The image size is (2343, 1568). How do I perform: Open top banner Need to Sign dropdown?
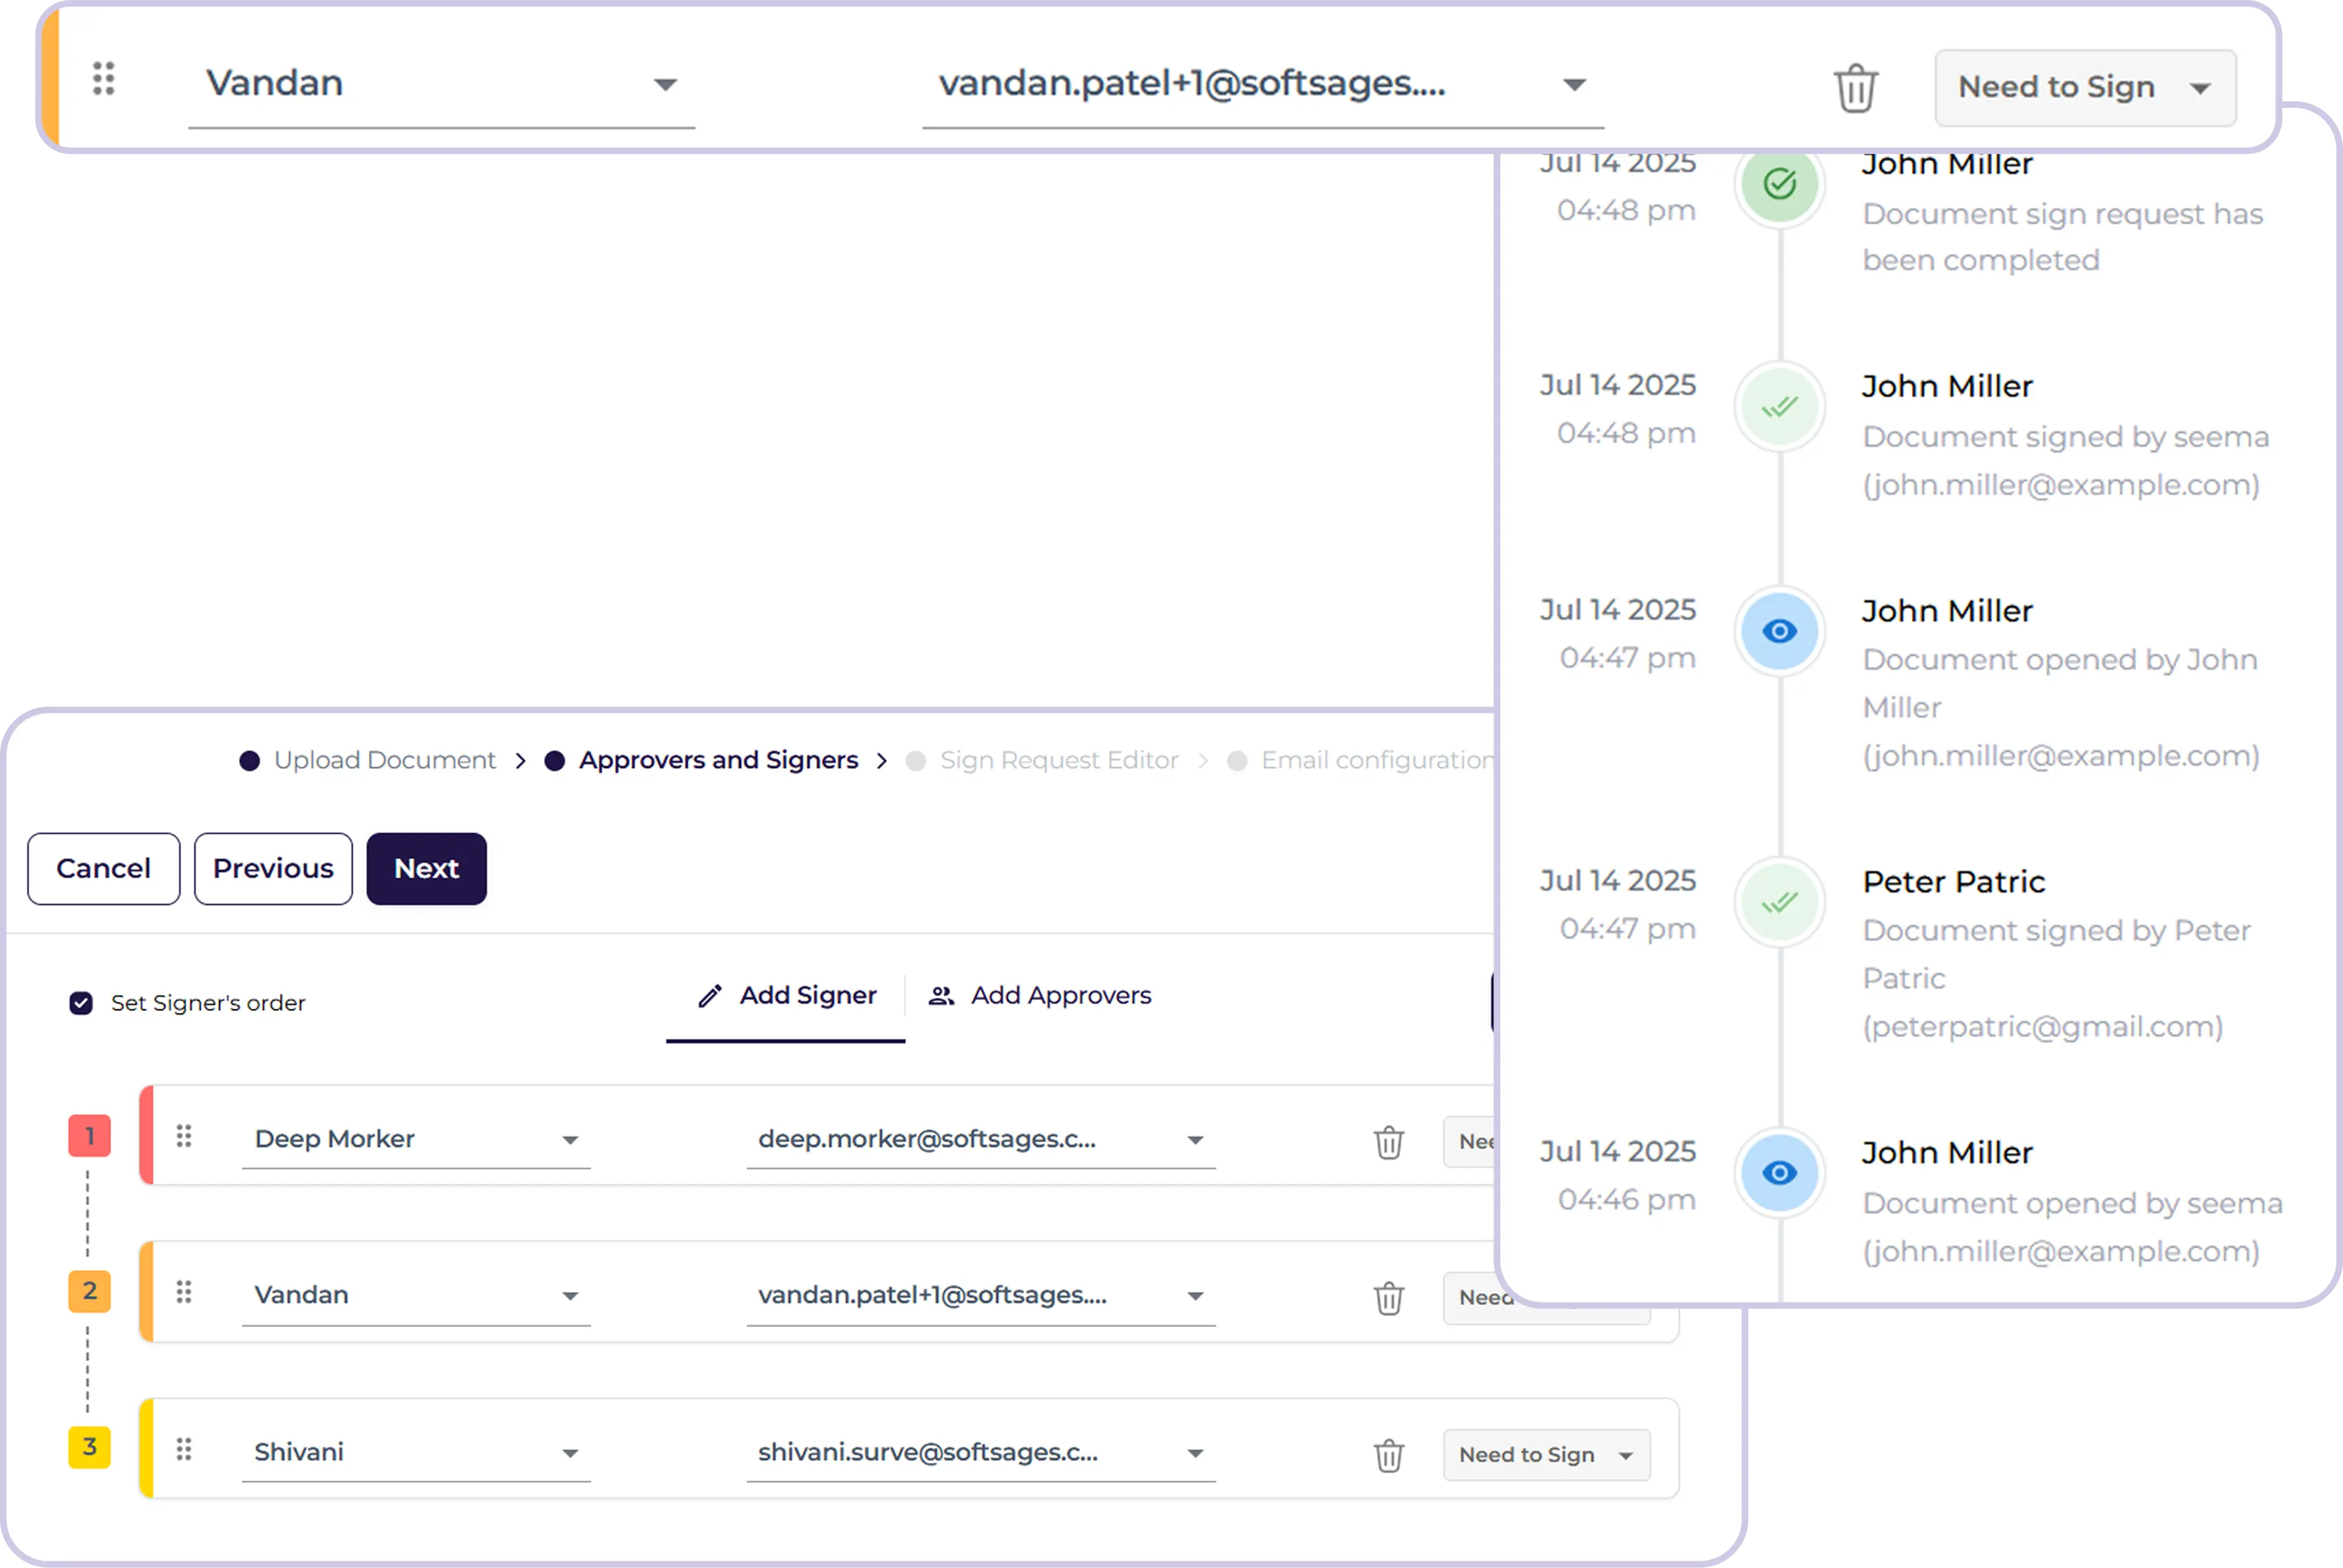tap(2084, 88)
